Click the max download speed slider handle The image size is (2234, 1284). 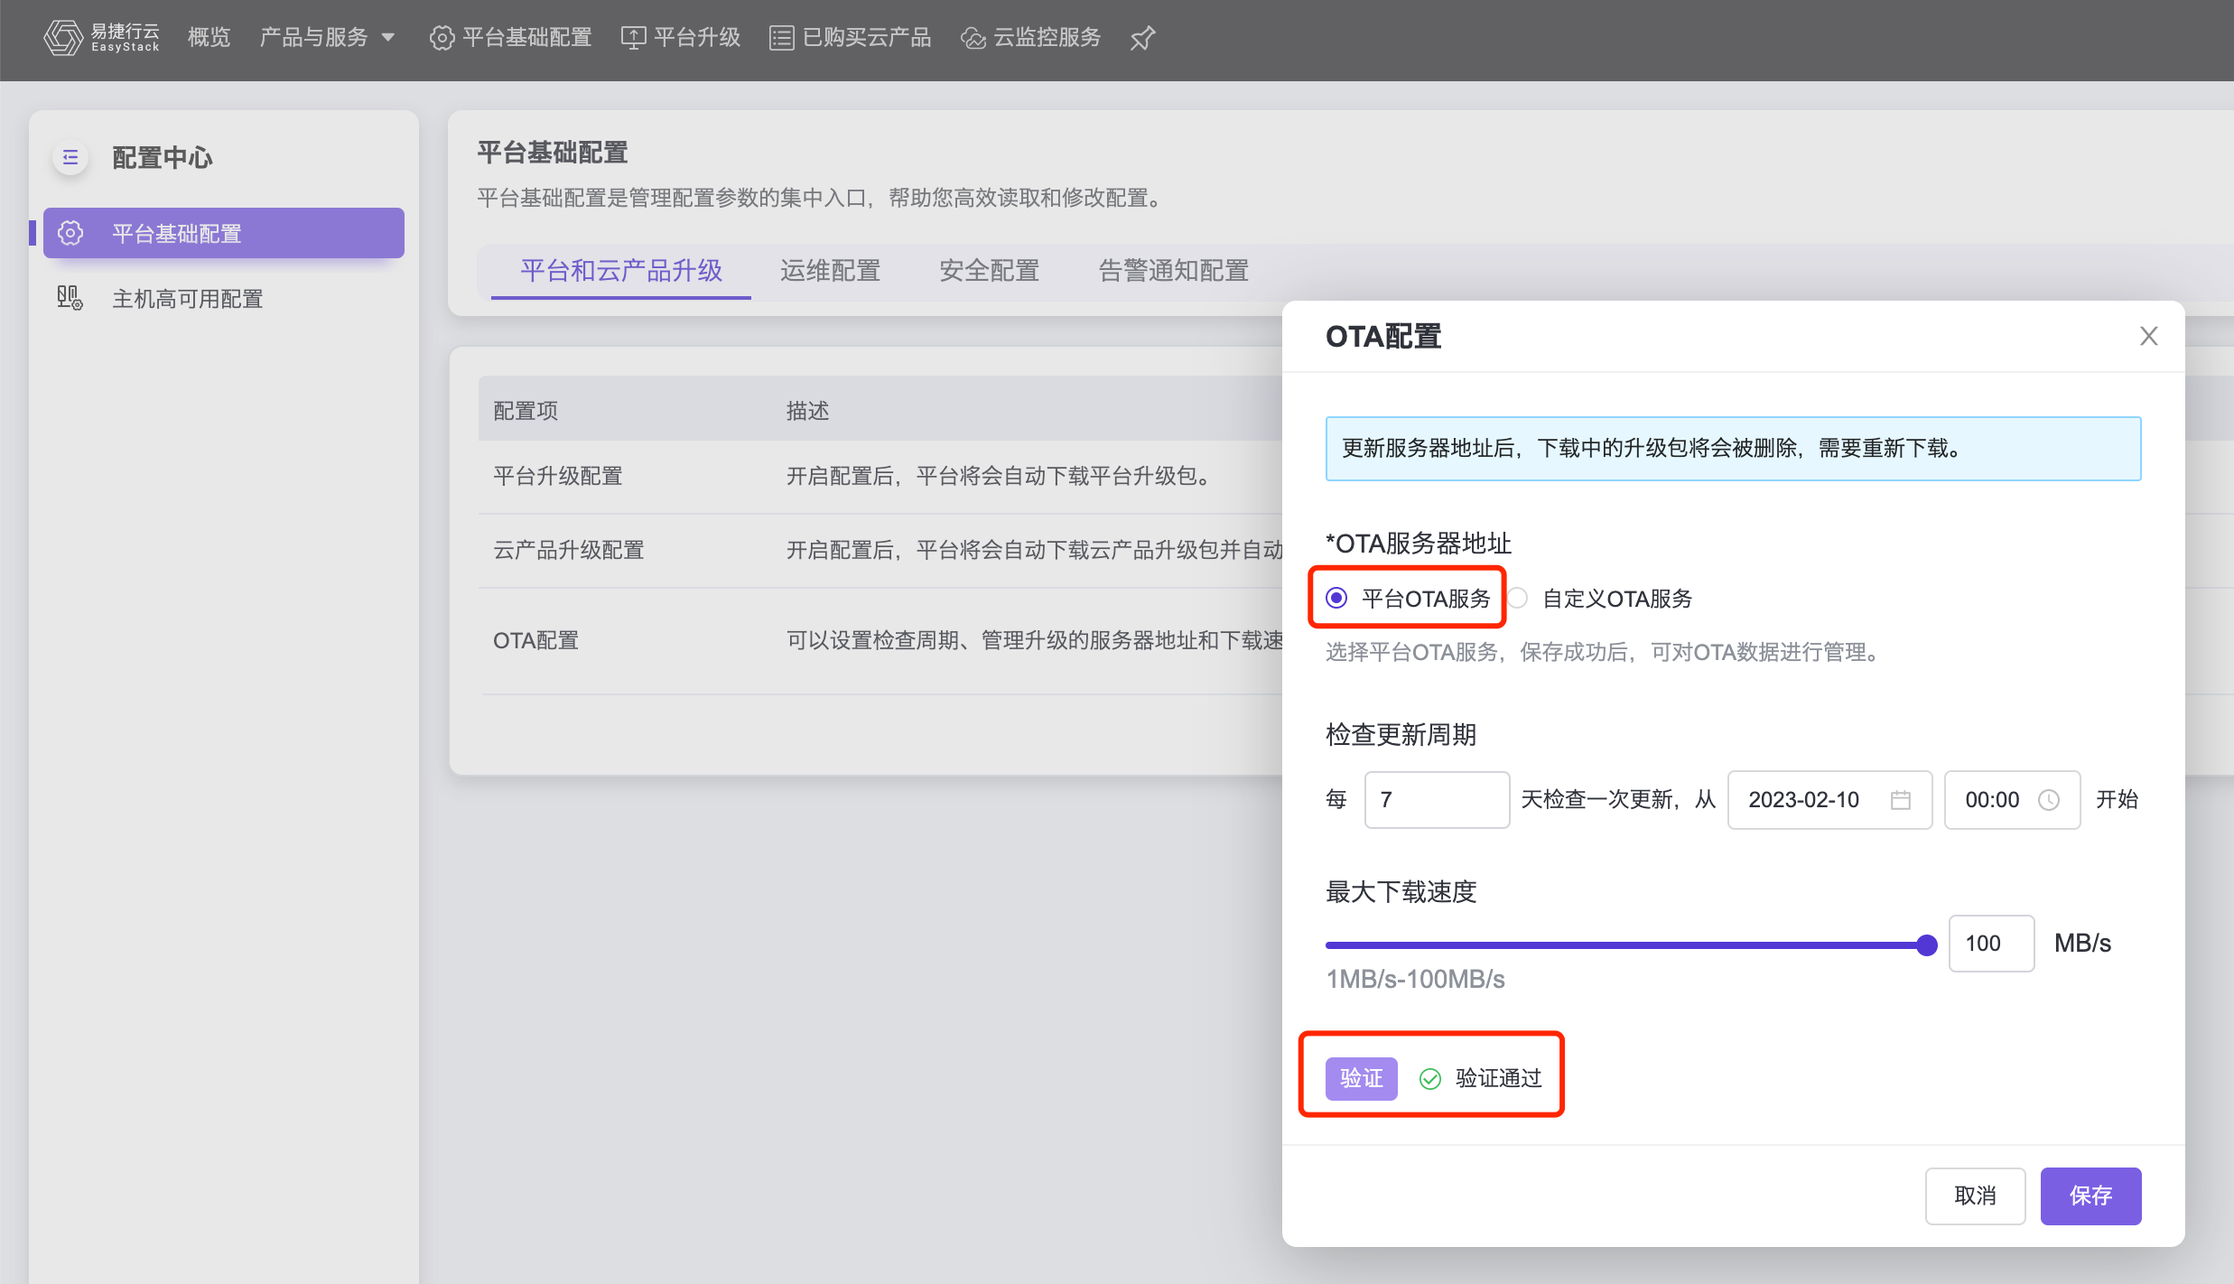pyautogui.click(x=1926, y=945)
